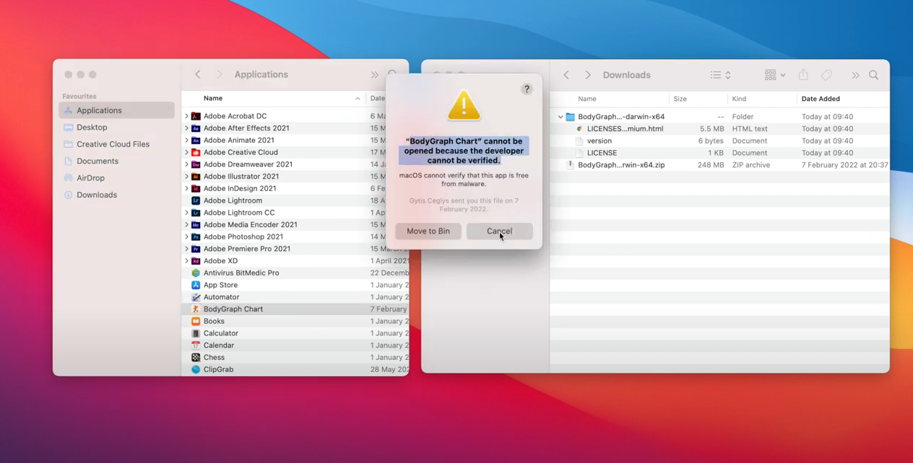Go back in the Downloads window
Image resolution: width=913 pixels, height=463 pixels.
coord(566,75)
